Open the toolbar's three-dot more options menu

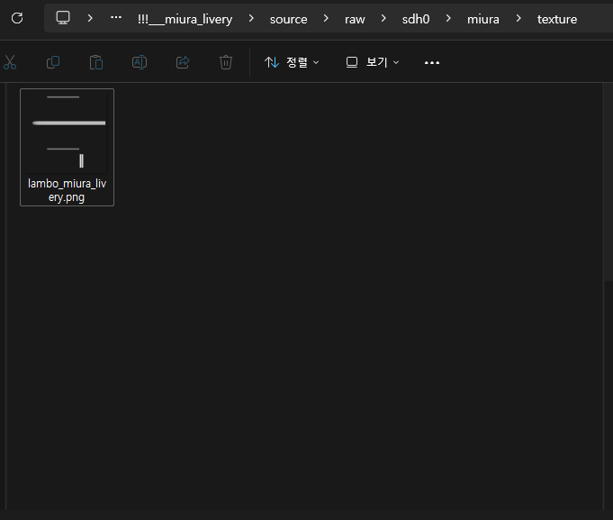click(x=432, y=62)
